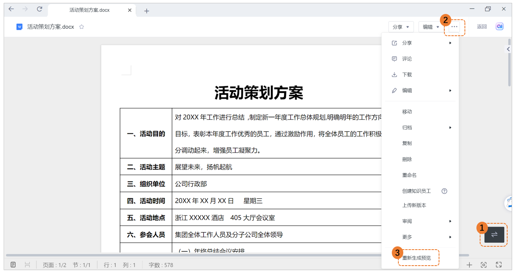Enter fullscreen with the expand icon

(499, 265)
